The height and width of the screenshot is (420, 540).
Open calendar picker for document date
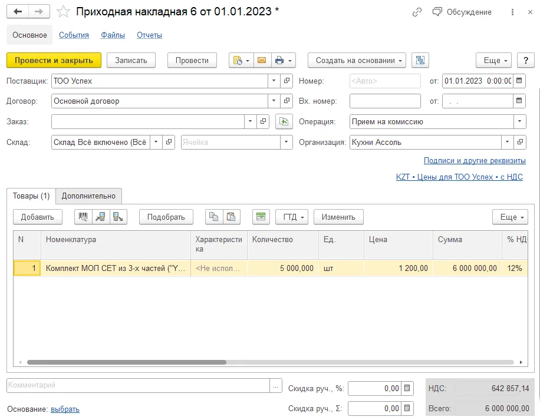pyautogui.click(x=519, y=81)
